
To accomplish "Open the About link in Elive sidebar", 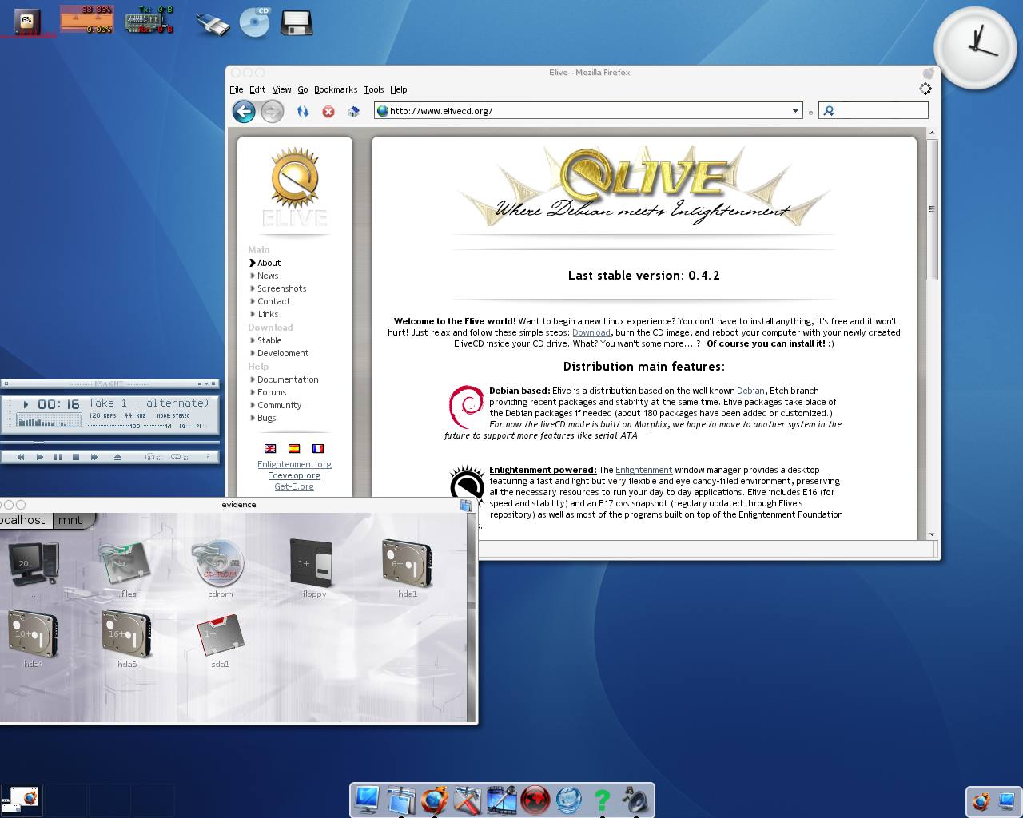I will pos(269,263).
